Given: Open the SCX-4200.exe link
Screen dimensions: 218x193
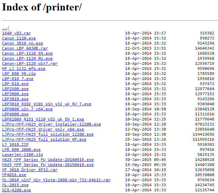Looking at the screenshot, I should pyautogui.click(x=16, y=190).
